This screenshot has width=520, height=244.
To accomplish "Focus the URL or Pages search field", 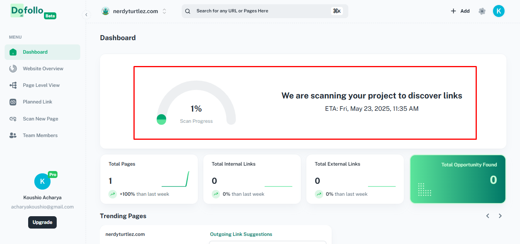I will click(265, 11).
